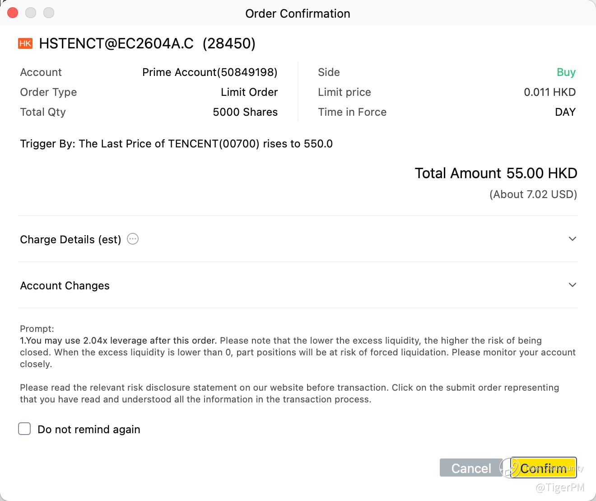
Task: Minimize the Order Confirmation window
Action: coord(31,13)
